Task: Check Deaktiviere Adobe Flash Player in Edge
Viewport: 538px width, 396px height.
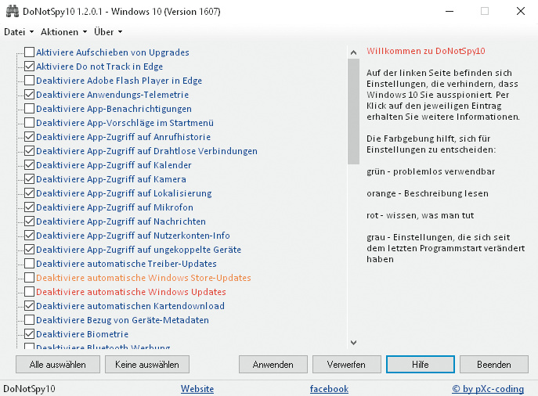Action: pyautogui.click(x=29, y=81)
